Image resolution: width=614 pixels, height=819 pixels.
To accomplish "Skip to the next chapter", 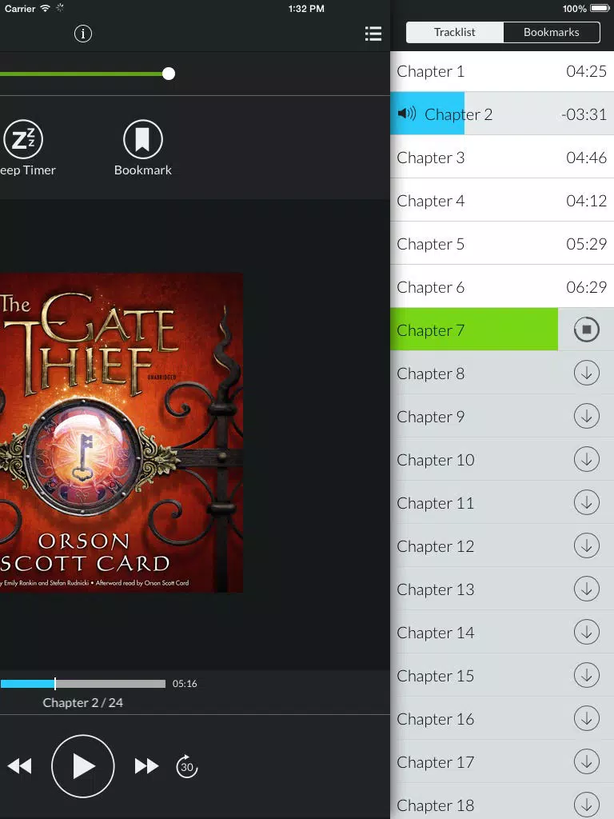I will 147,766.
